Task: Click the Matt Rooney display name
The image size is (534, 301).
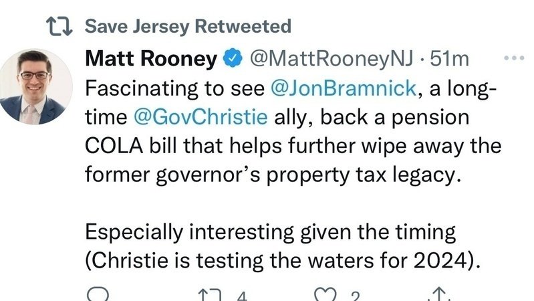Action: pos(151,59)
